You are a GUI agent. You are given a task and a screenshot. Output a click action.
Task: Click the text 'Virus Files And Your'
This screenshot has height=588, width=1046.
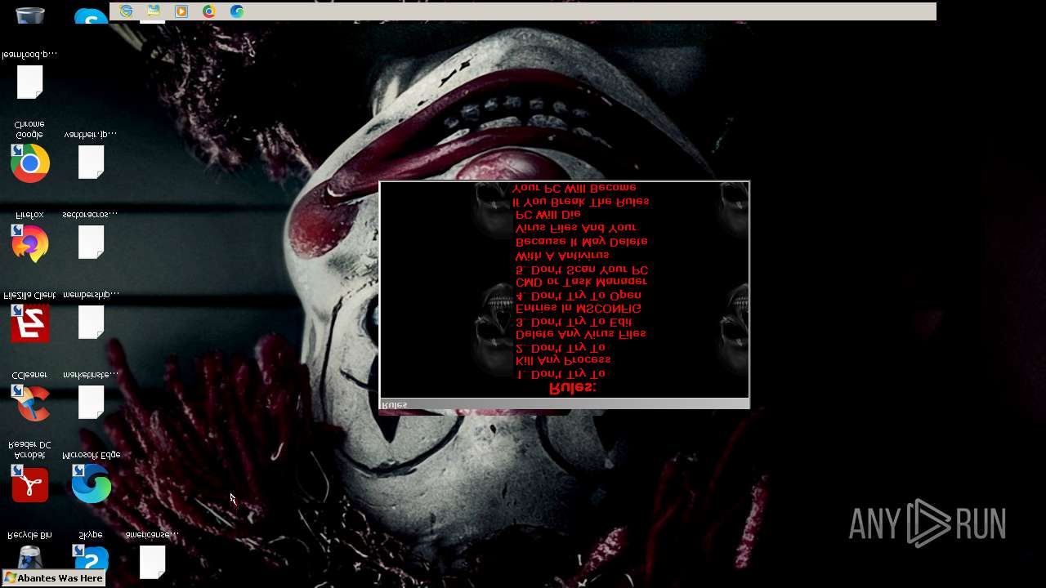[576, 228]
